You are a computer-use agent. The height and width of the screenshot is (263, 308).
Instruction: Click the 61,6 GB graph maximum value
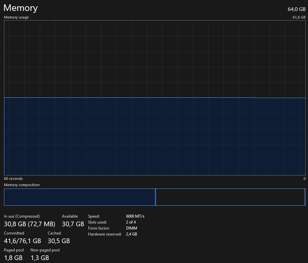pyautogui.click(x=299, y=17)
